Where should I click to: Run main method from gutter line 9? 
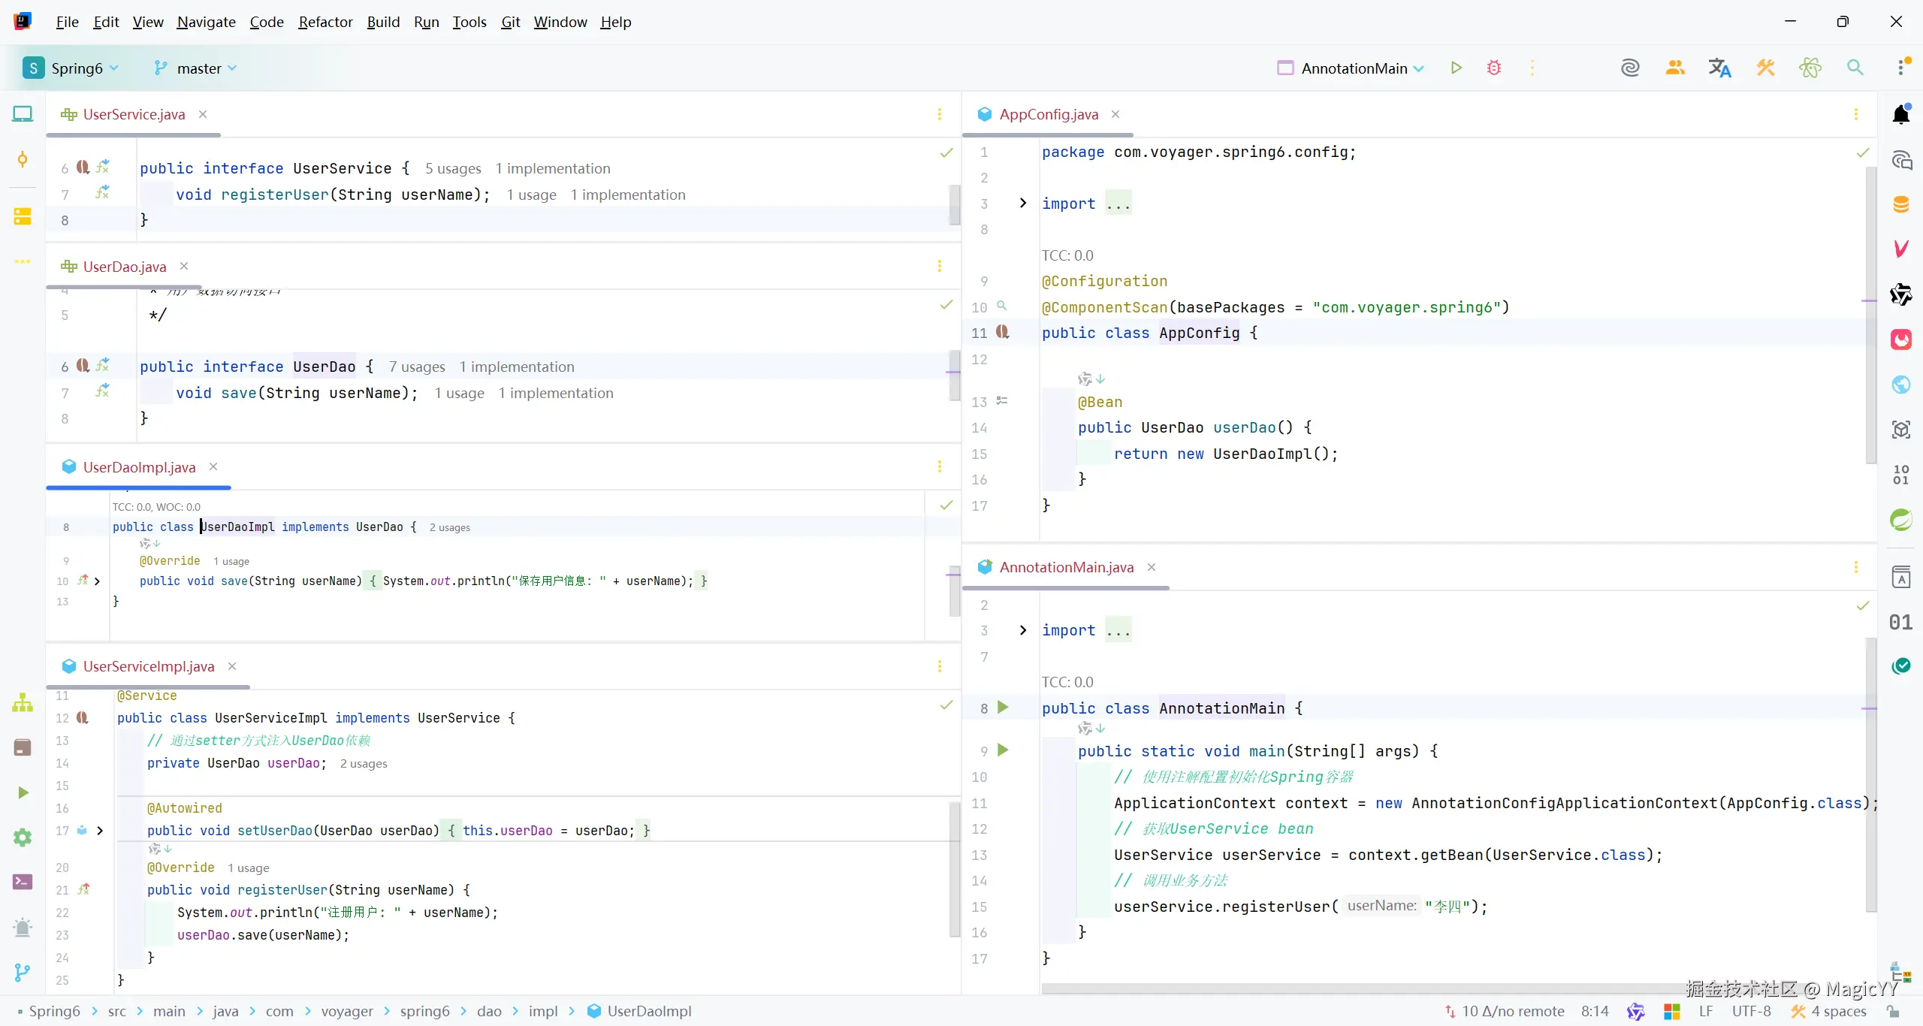pyautogui.click(x=1003, y=750)
